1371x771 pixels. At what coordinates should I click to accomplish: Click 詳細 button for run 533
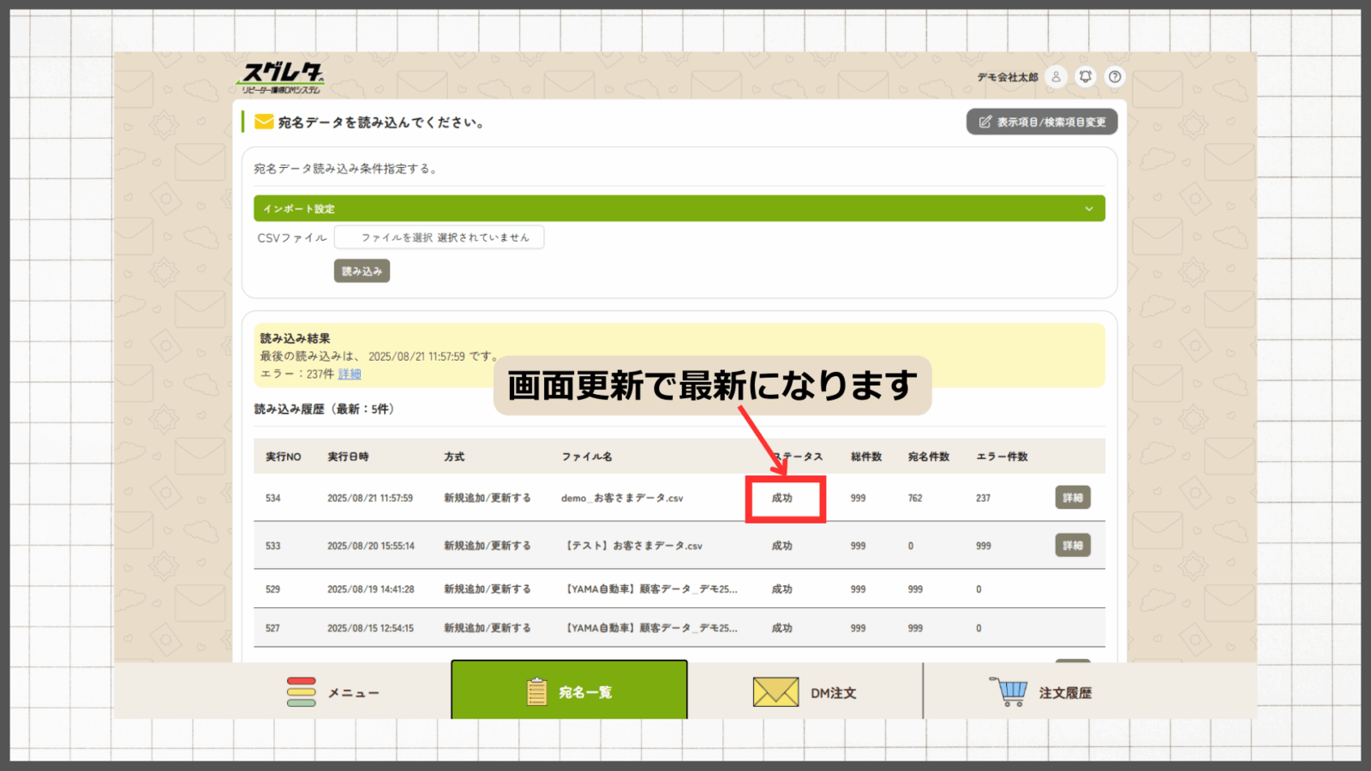[x=1072, y=546]
